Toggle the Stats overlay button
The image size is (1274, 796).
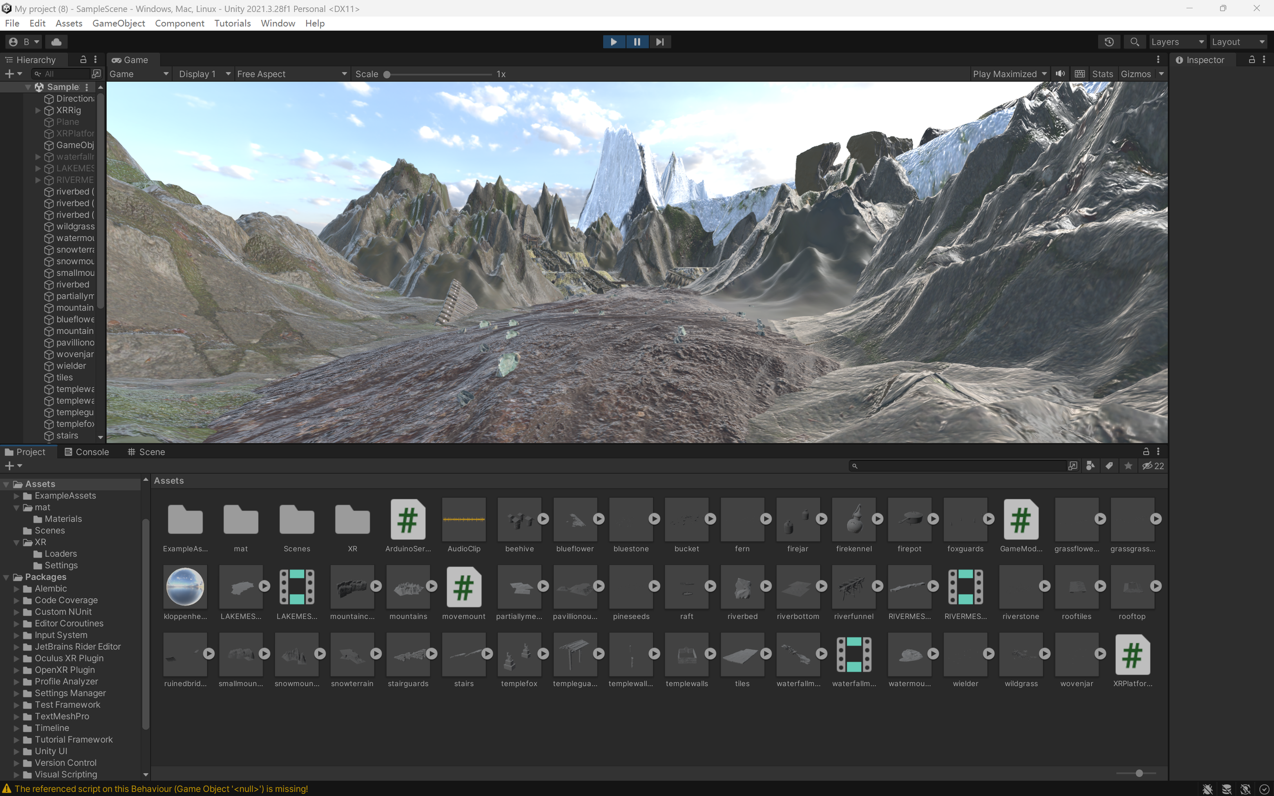[x=1102, y=74]
